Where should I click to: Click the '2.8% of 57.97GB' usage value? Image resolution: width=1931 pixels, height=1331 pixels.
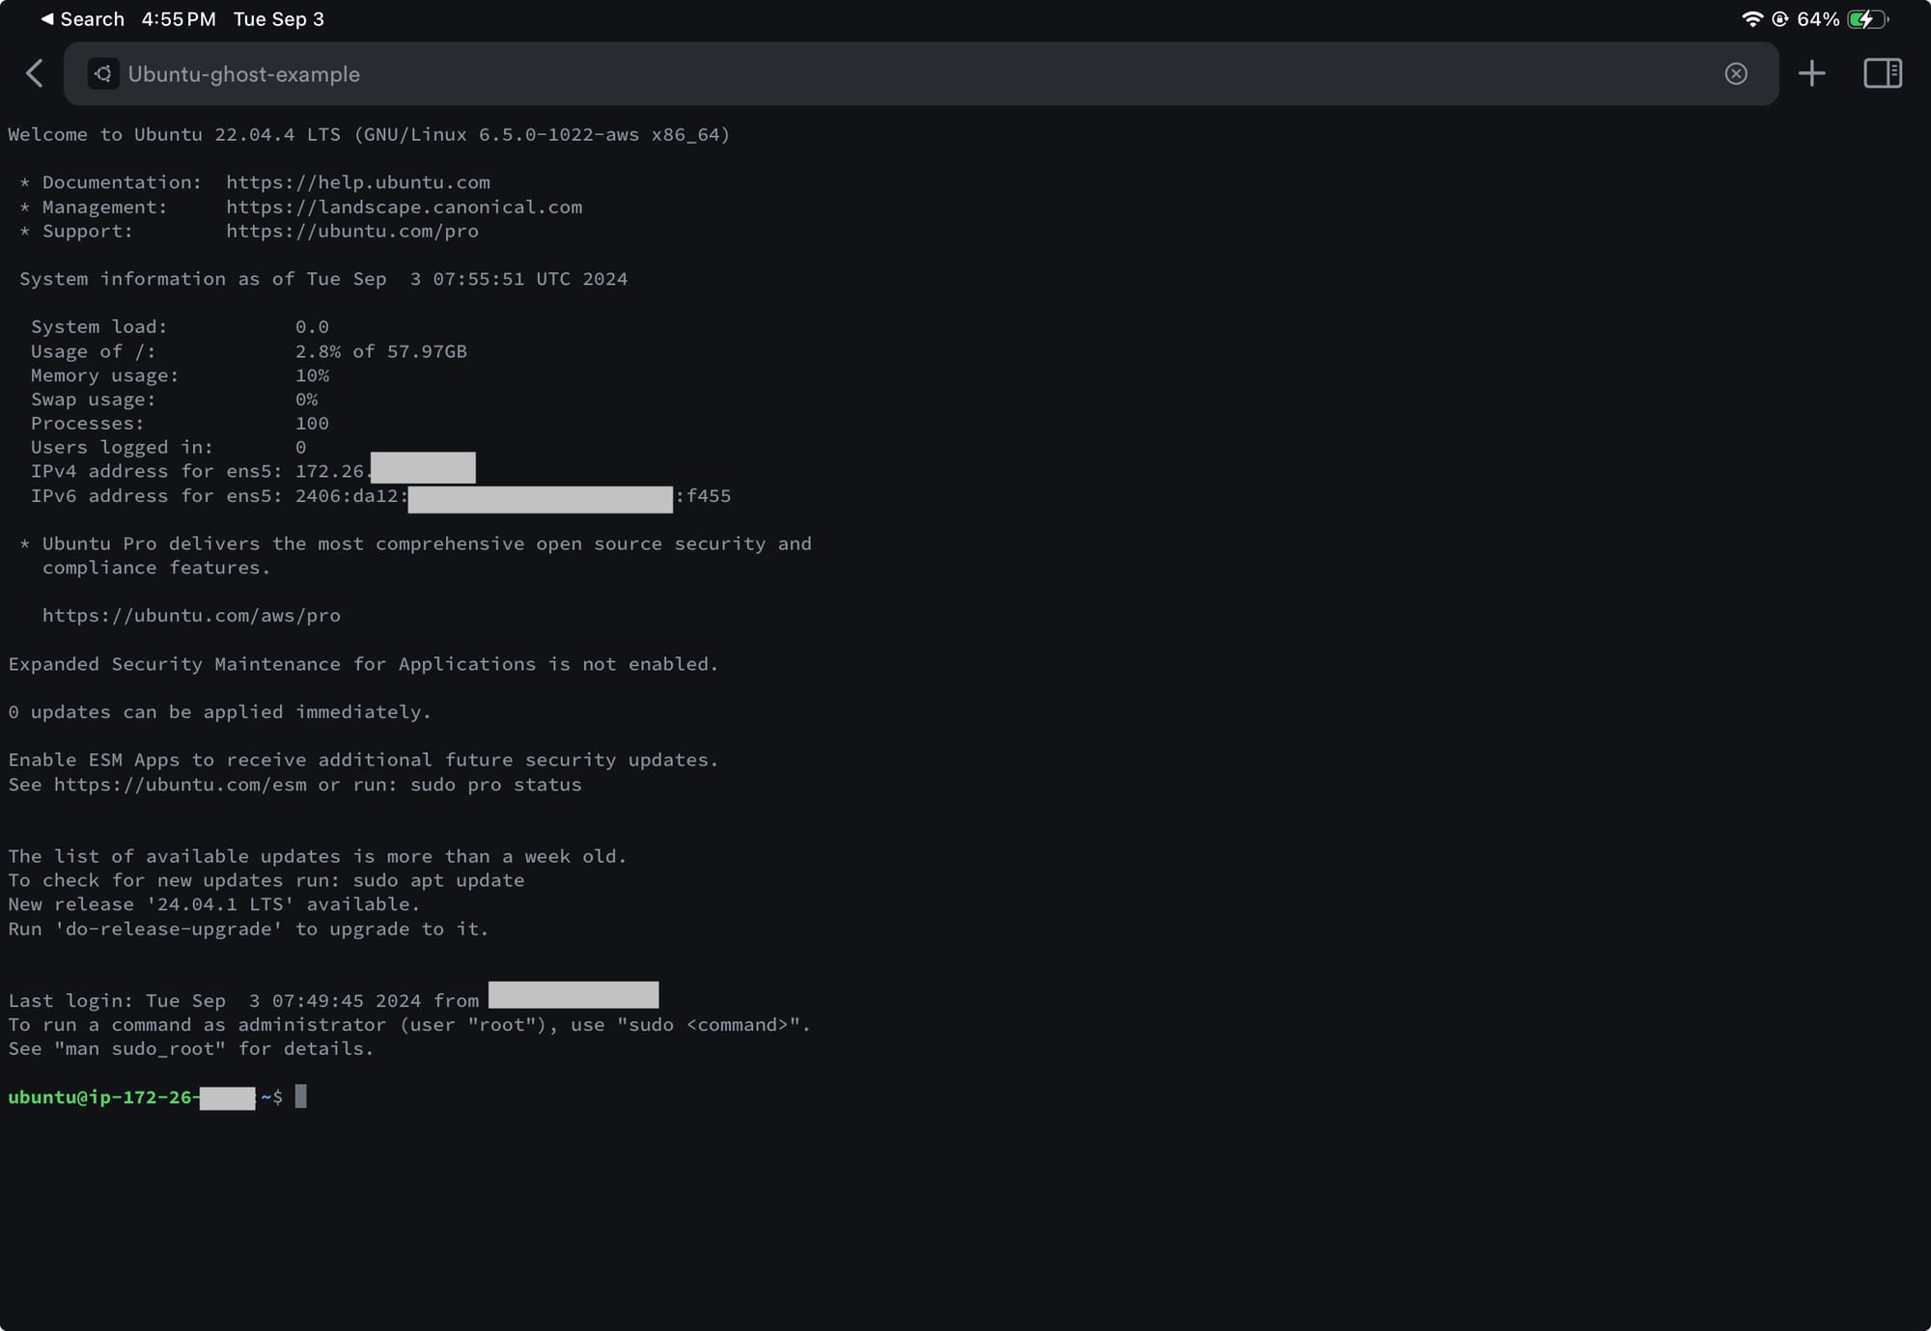click(380, 351)
